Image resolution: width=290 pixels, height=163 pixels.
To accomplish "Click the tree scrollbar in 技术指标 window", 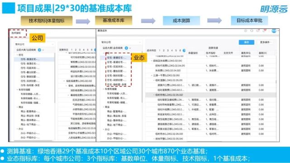I will click(x=55, y=78).
